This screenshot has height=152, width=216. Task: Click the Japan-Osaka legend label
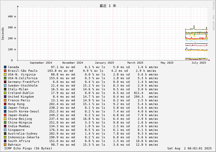pos(18,115)
